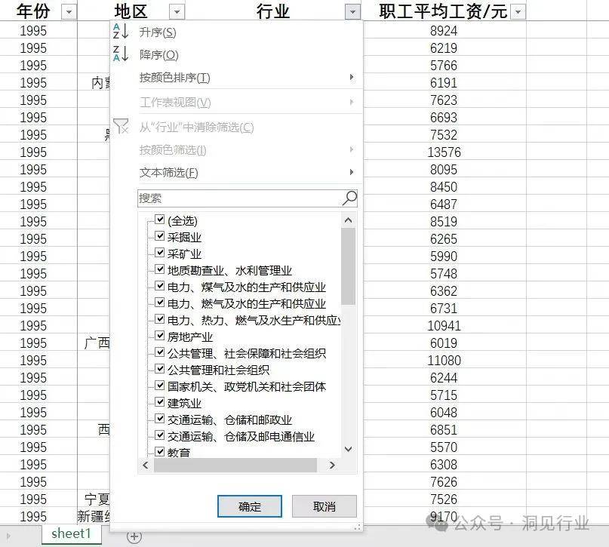Uncheck the 采矿业 checkbox
The image size is (609, 547).
(x=160, y=252)
